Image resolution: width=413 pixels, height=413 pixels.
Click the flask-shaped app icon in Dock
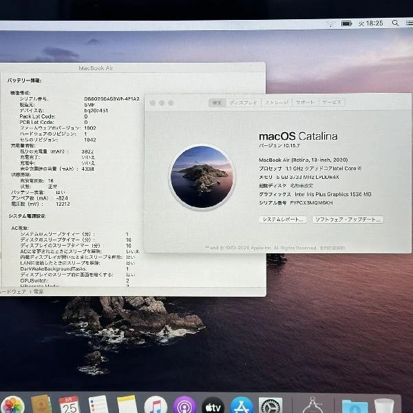[x=313, y=405]
